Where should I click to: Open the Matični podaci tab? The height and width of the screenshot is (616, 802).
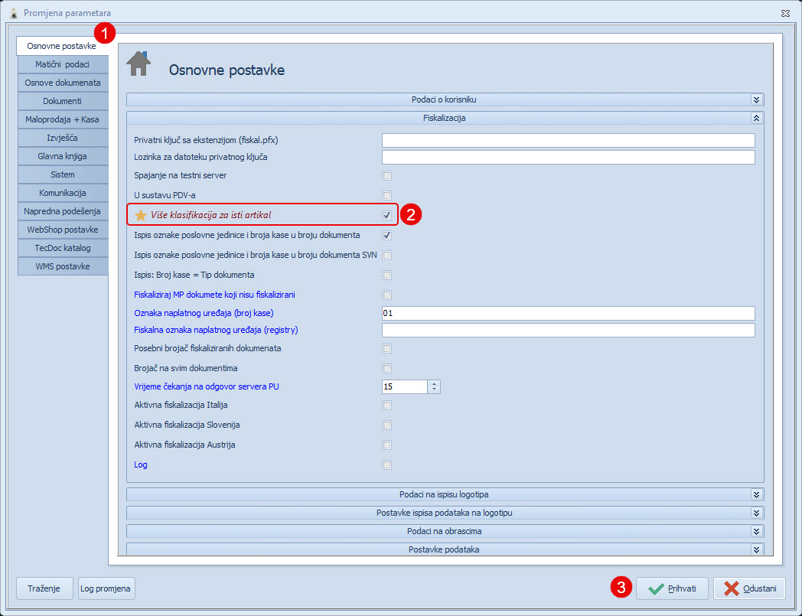point(62,64)
